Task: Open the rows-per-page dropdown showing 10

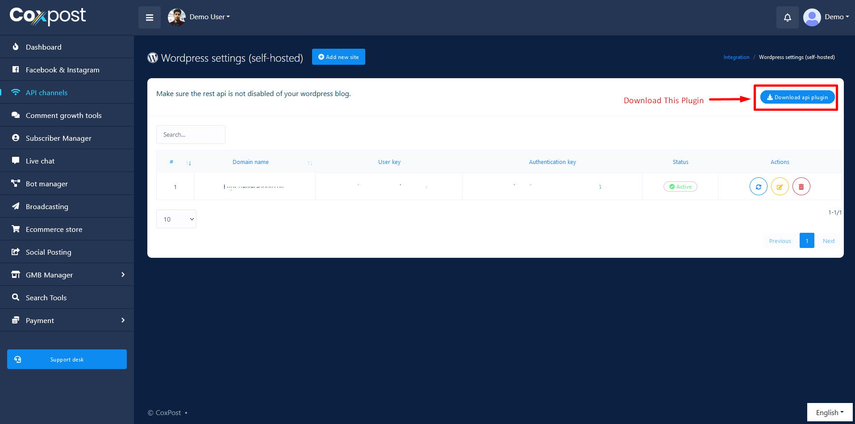Action: (176, 219)
